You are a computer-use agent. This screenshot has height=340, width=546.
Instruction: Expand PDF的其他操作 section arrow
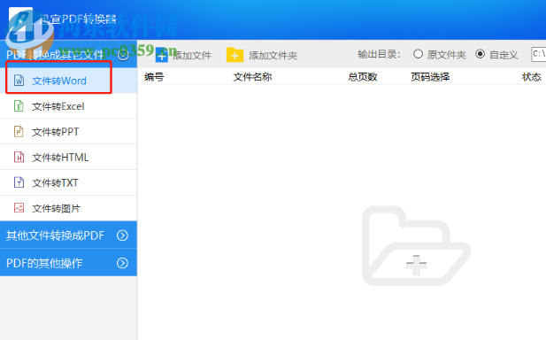[x=122, y=263]
